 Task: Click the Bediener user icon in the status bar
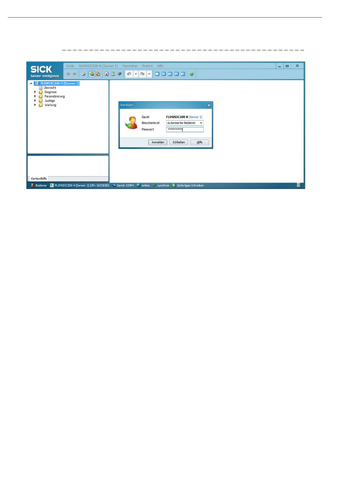point(32,186)
